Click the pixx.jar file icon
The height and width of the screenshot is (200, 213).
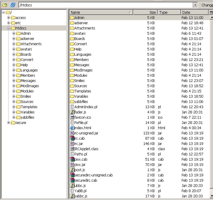[72, 165]
